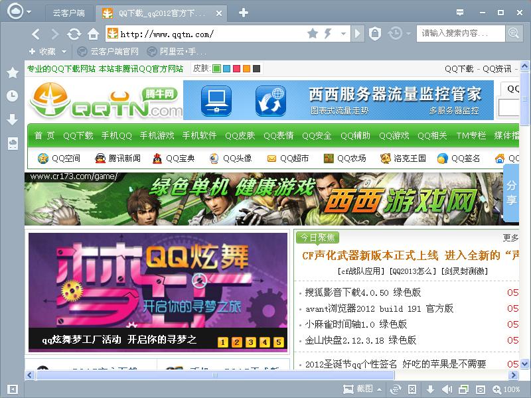
Task: Open the 100% zoom level control
Action: [506, 389]
